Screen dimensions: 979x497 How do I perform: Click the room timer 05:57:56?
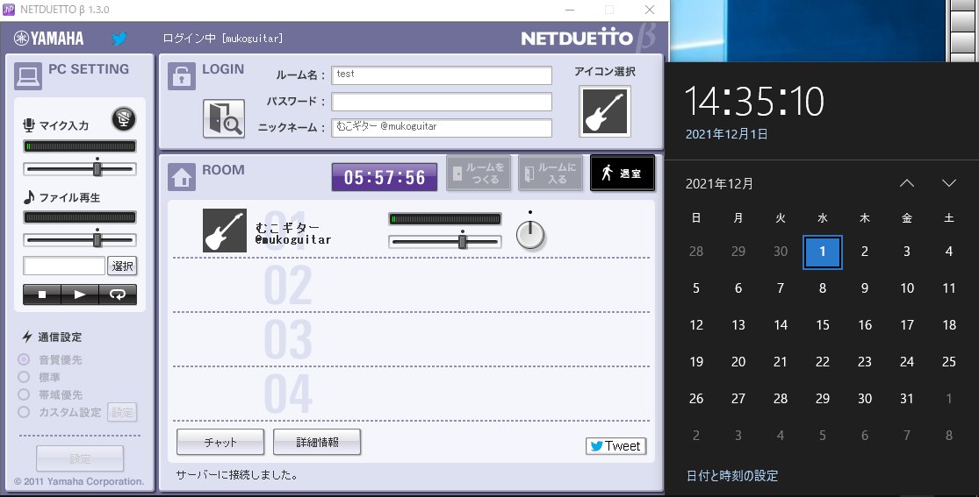pos(384,177)
